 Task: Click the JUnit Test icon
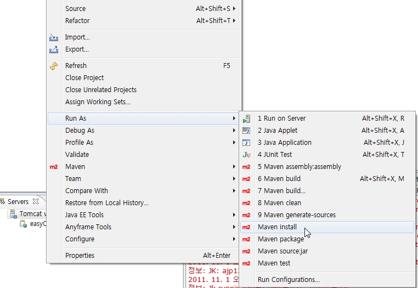click(x=246, y=155)
